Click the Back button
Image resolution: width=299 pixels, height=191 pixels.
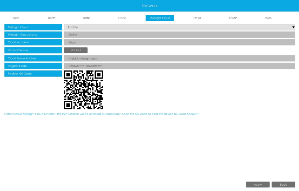(x=283, y=184)
